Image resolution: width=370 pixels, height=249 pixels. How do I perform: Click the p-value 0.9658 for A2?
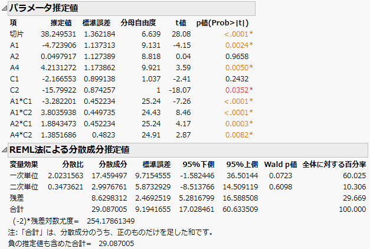pyautogui.click(x=237, y=57)
